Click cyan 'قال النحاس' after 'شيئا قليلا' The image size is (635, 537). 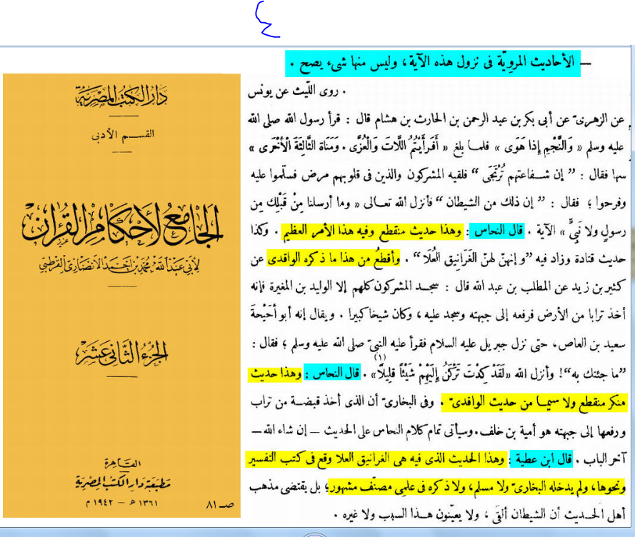(332, 373)
